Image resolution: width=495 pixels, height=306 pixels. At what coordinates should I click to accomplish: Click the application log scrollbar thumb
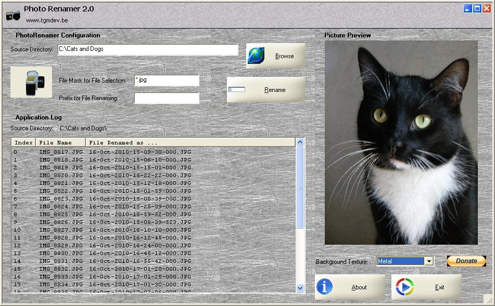(300, 188)
